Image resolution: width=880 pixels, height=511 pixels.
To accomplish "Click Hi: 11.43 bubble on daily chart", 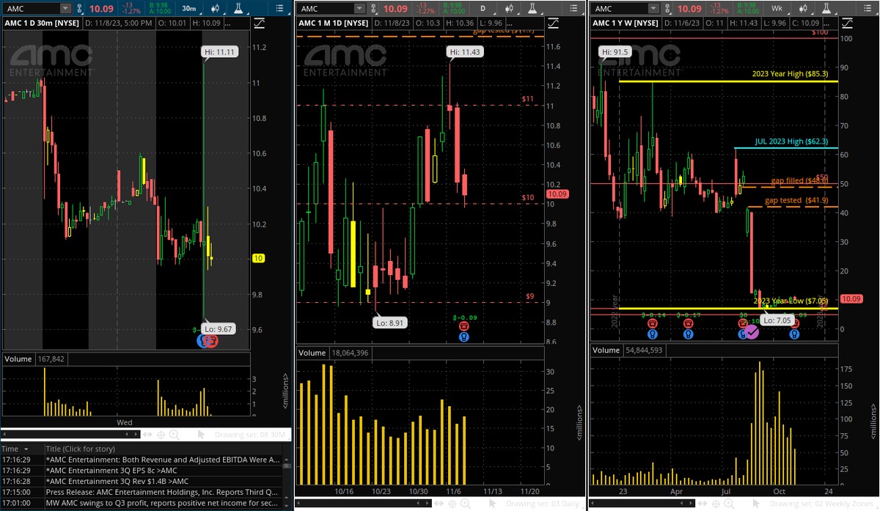I will [x=465, y=51].
